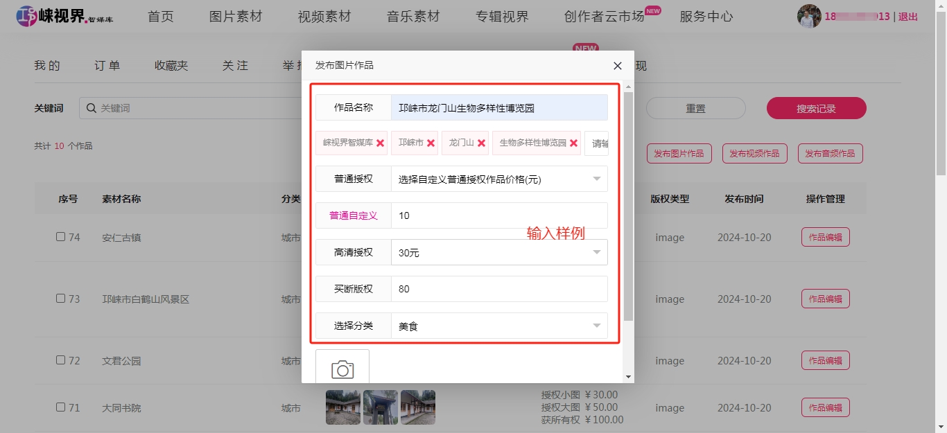Open the 创作者云市场 menu item
The width and height of the screenshot is (947, 433).
coord(604,17)
